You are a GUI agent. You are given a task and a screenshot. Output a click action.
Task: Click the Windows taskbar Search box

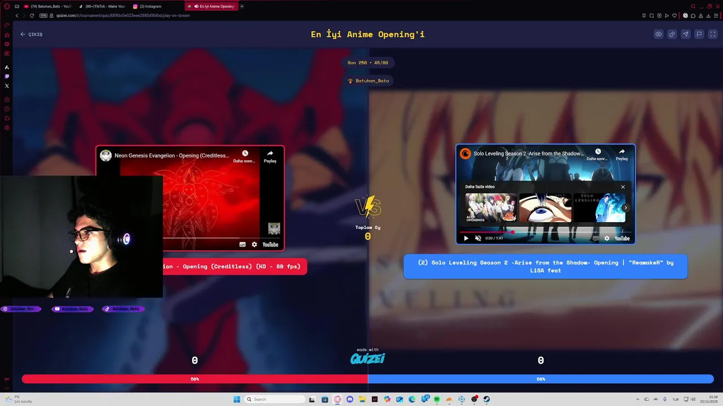click(x=275, y=399)
